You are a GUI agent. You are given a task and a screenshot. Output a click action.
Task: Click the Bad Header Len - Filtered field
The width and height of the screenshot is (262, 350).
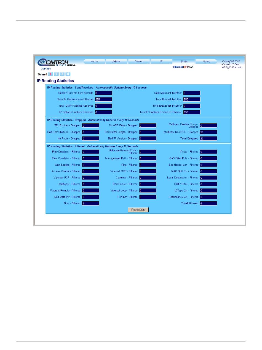click(208, 165)
